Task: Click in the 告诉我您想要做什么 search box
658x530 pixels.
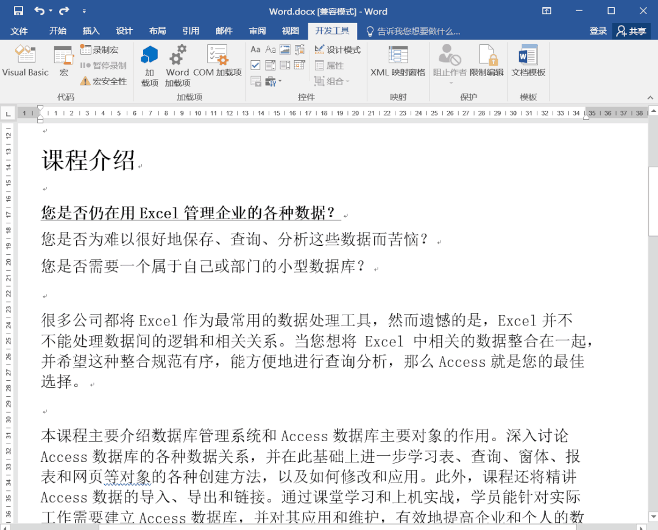Action: click(x=418, y=31)
